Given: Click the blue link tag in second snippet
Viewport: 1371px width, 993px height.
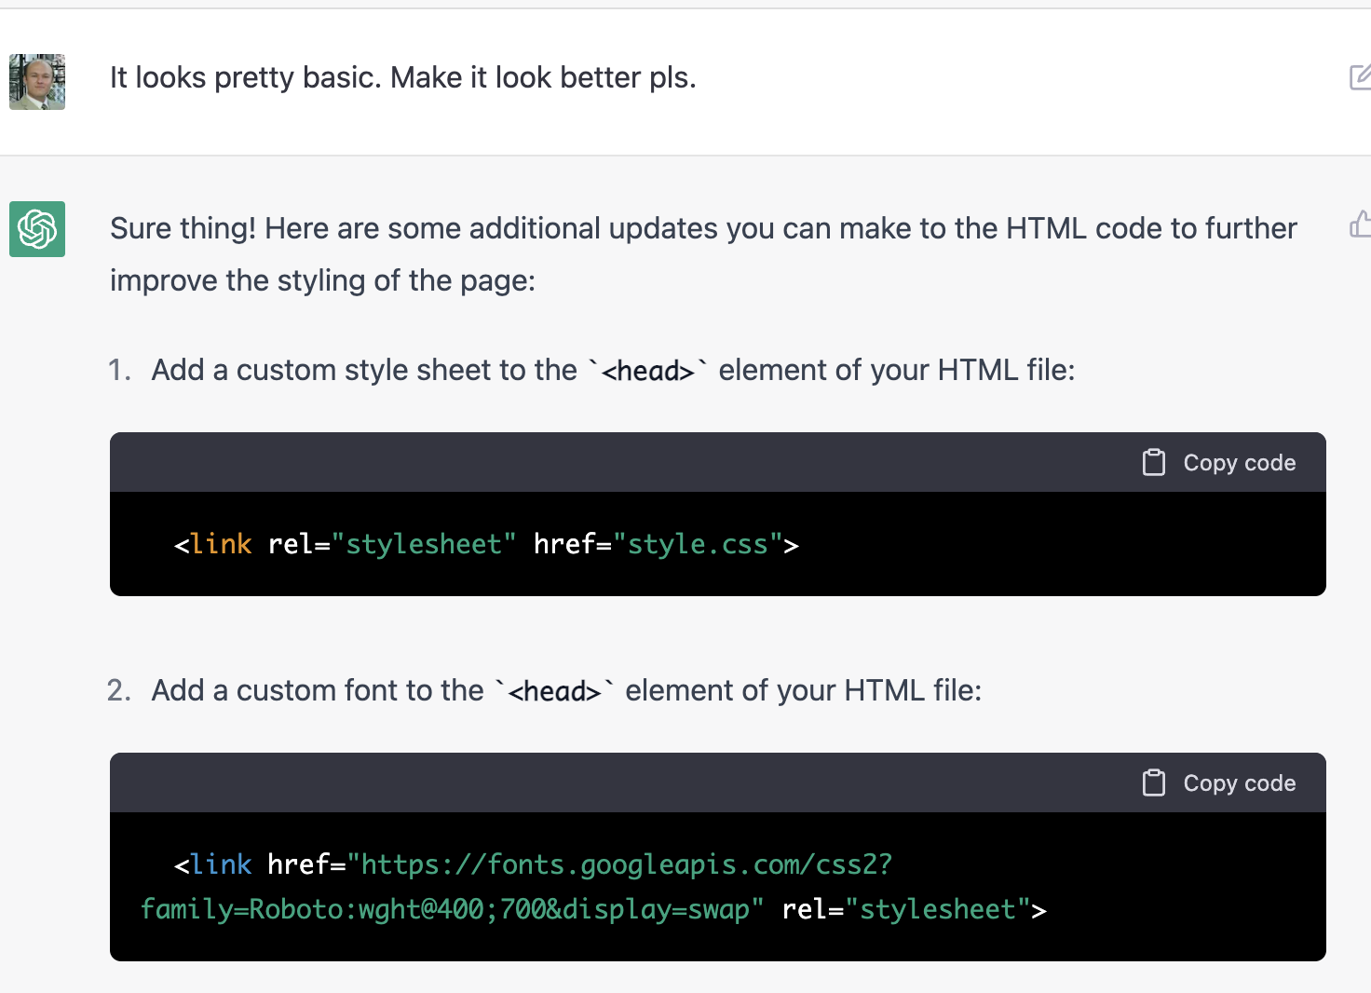Looking at the screenshot, I should click(221, 864).
